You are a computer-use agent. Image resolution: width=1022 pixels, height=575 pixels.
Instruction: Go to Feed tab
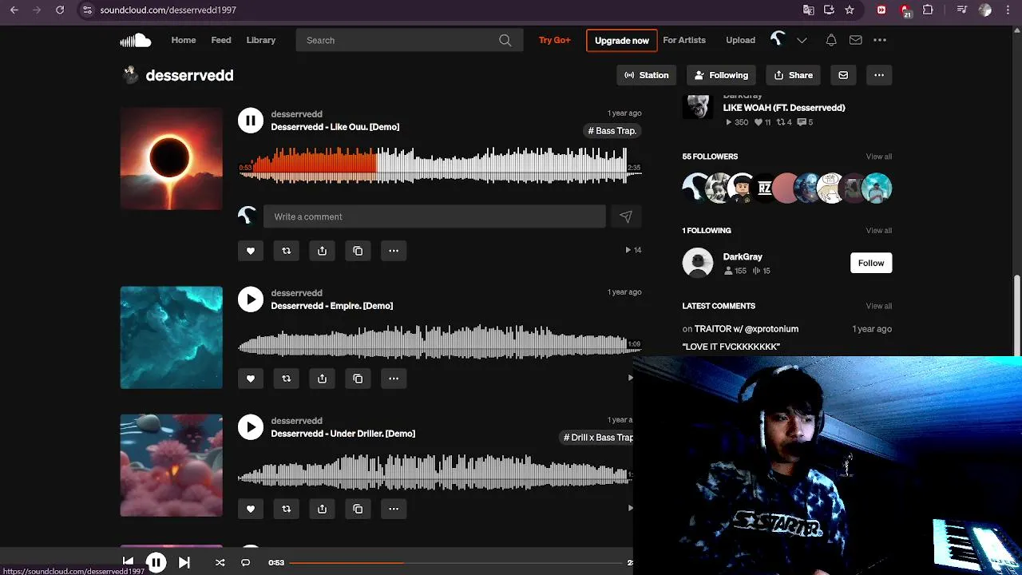coord(221,40)
